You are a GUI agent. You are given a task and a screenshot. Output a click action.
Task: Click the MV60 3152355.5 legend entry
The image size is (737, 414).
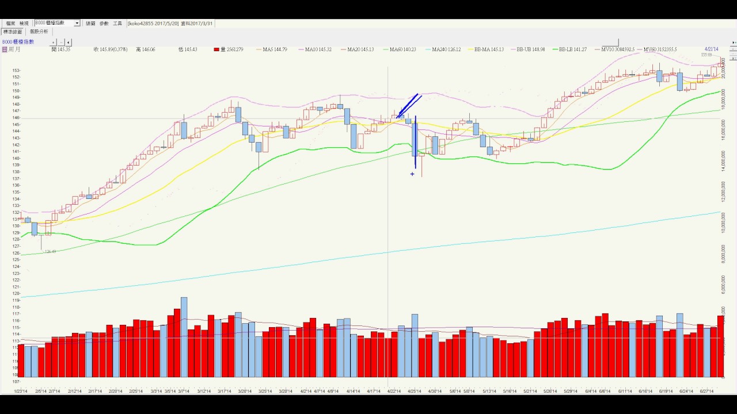coord(657,49)
